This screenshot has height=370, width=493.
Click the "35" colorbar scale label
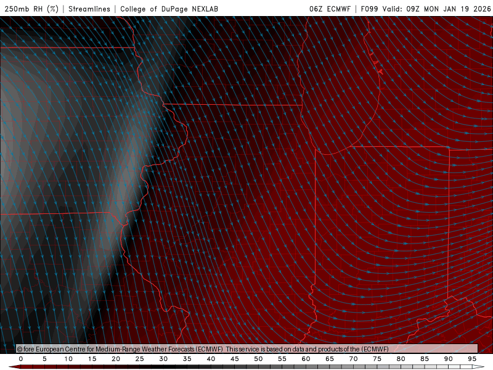coord(187,359)
